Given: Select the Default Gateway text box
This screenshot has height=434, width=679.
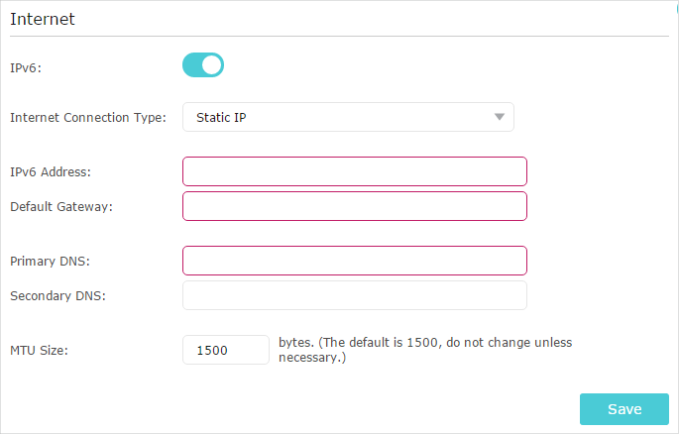Looking at the screenshot, I should click(355, 206).
